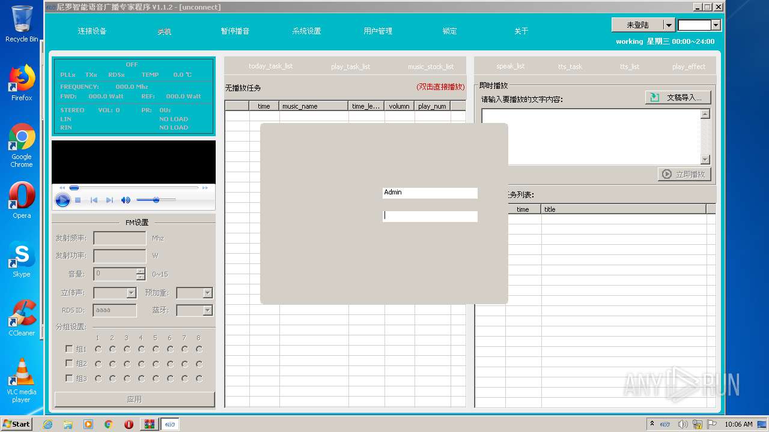
Task: Open the 关于 about menu item
Action: pos(521,31)
